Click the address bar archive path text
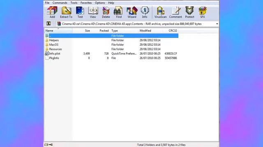The height and width of the screenshot is (147, 263). (131, 24)
